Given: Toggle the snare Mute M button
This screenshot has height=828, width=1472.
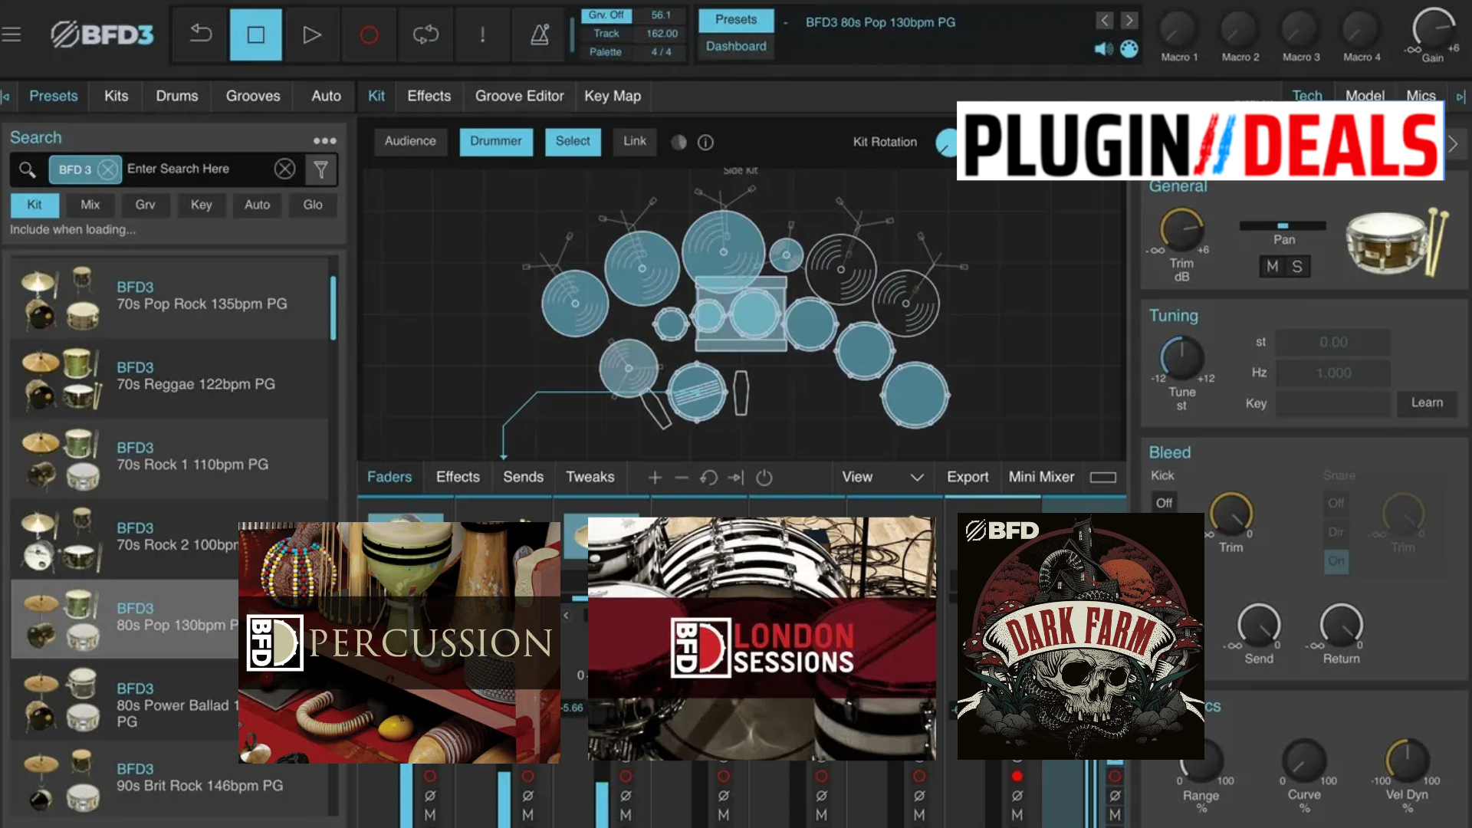Looking at the screenshot, I should click(1273, 267).
